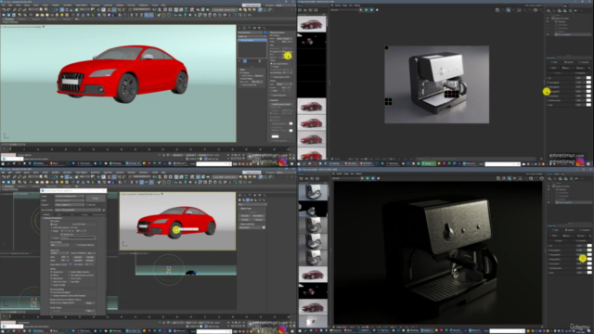Select Single time output in Render Setup

coord(51,225)
